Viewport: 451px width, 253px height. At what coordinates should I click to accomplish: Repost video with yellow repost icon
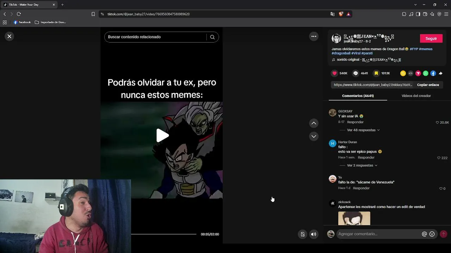click(x=403, y=73)
